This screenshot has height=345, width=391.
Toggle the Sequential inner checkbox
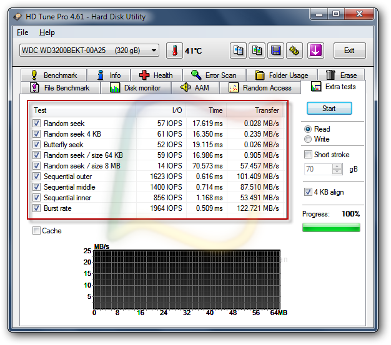click(x=36, y=198)
